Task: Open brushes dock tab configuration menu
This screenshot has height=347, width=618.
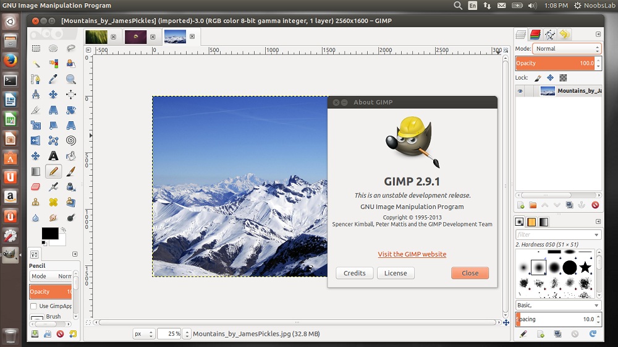Action: (x=598, y=221)
